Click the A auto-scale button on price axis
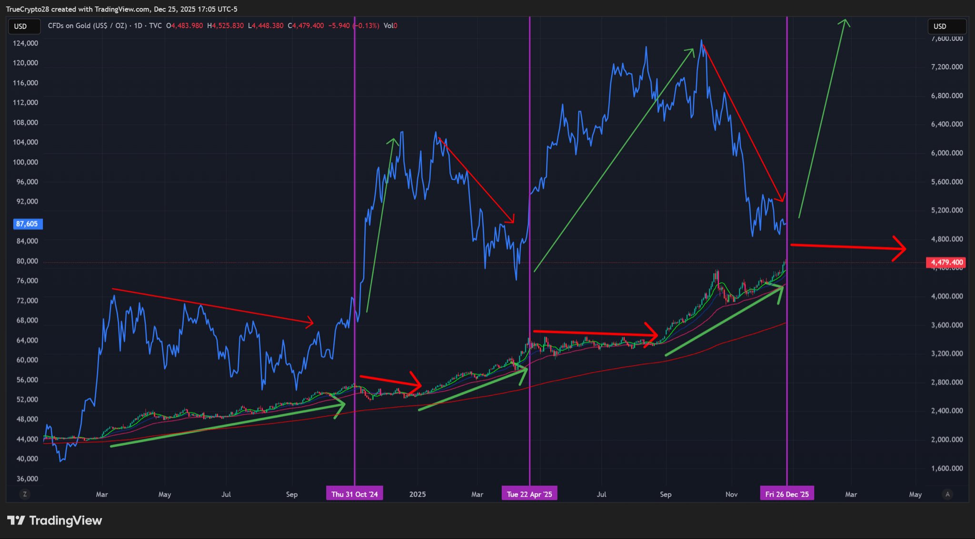Viewport: 975px width, 539px height. coord(947,494)
